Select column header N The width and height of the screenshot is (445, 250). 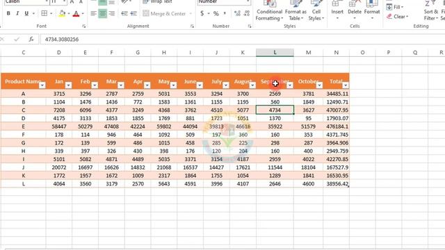tap(337, 53)
